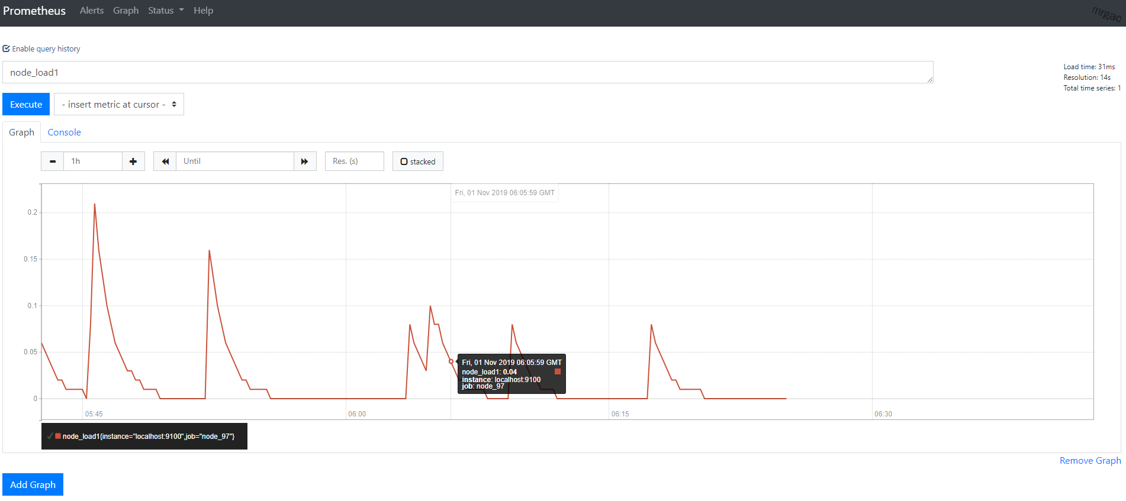The image size is (1126, 501).
Task: Click the Until end-time input field
Action: [235, 161]
